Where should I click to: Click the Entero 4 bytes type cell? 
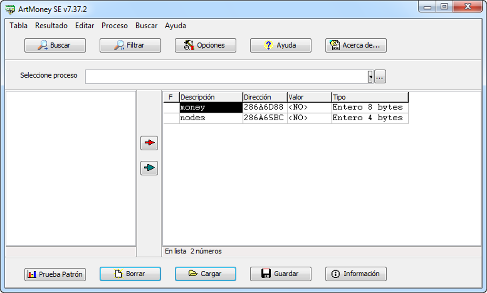click(370, 118)
